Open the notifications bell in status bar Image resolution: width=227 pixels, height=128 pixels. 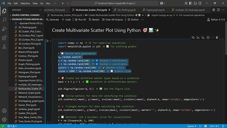[223, 126]
